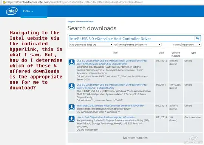Image resolution: width=204 pixels, height=145 pixels.
Task: Click the Title column header
Action: pos(115,52)
